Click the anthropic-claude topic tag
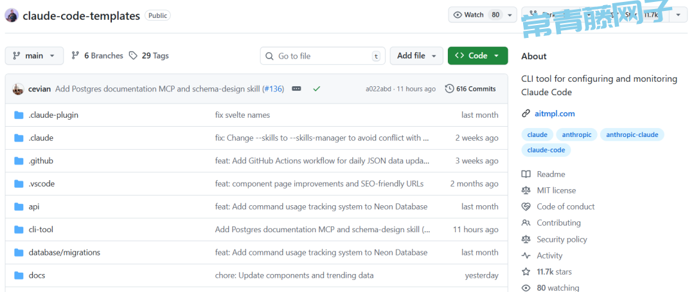 click(632, 134)
